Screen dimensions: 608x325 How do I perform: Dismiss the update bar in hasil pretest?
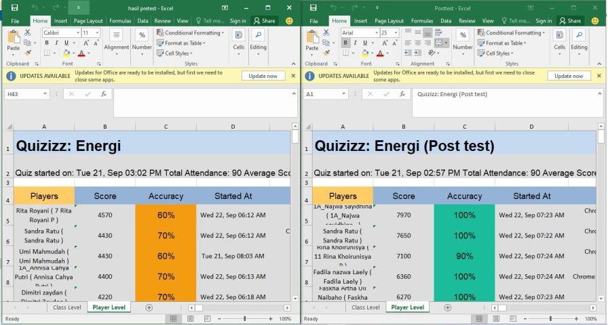[x=293, y=77]
